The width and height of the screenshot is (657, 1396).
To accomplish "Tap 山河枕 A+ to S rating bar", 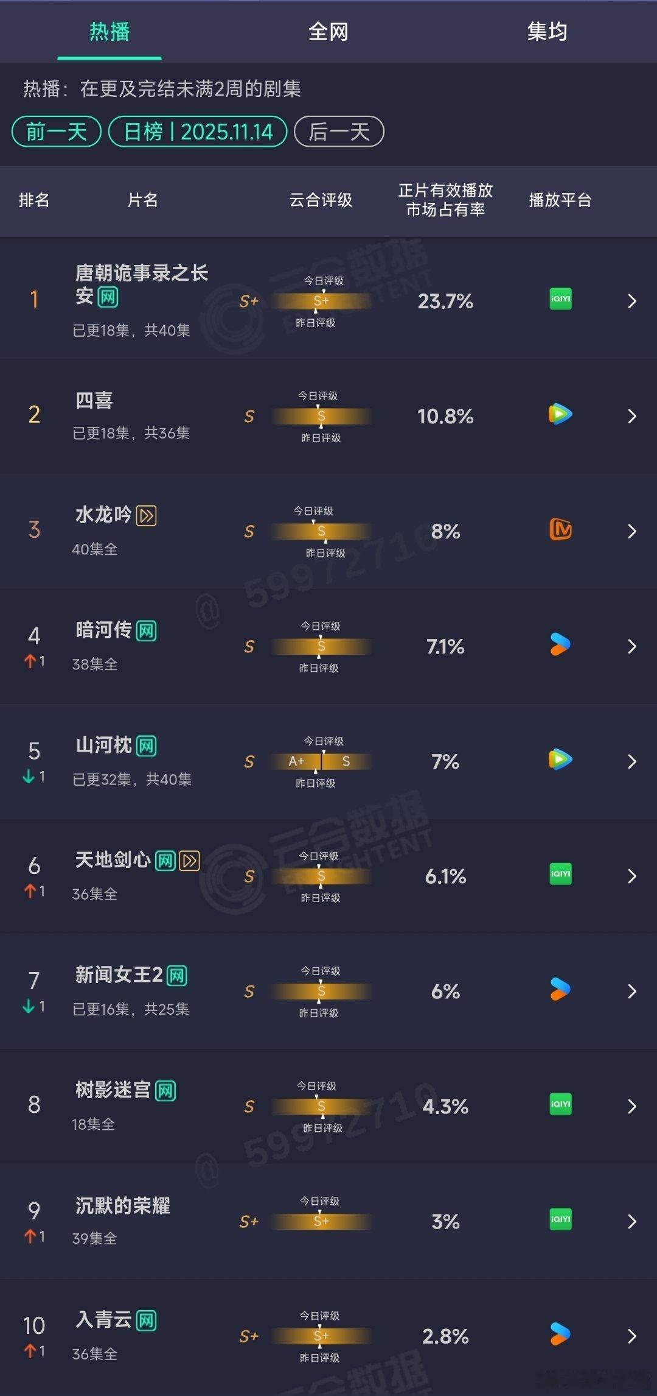I will [x=321, y=761].
